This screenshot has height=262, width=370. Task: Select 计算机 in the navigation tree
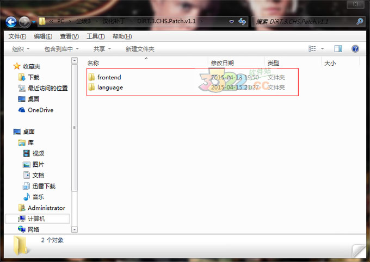click(36, 219)
